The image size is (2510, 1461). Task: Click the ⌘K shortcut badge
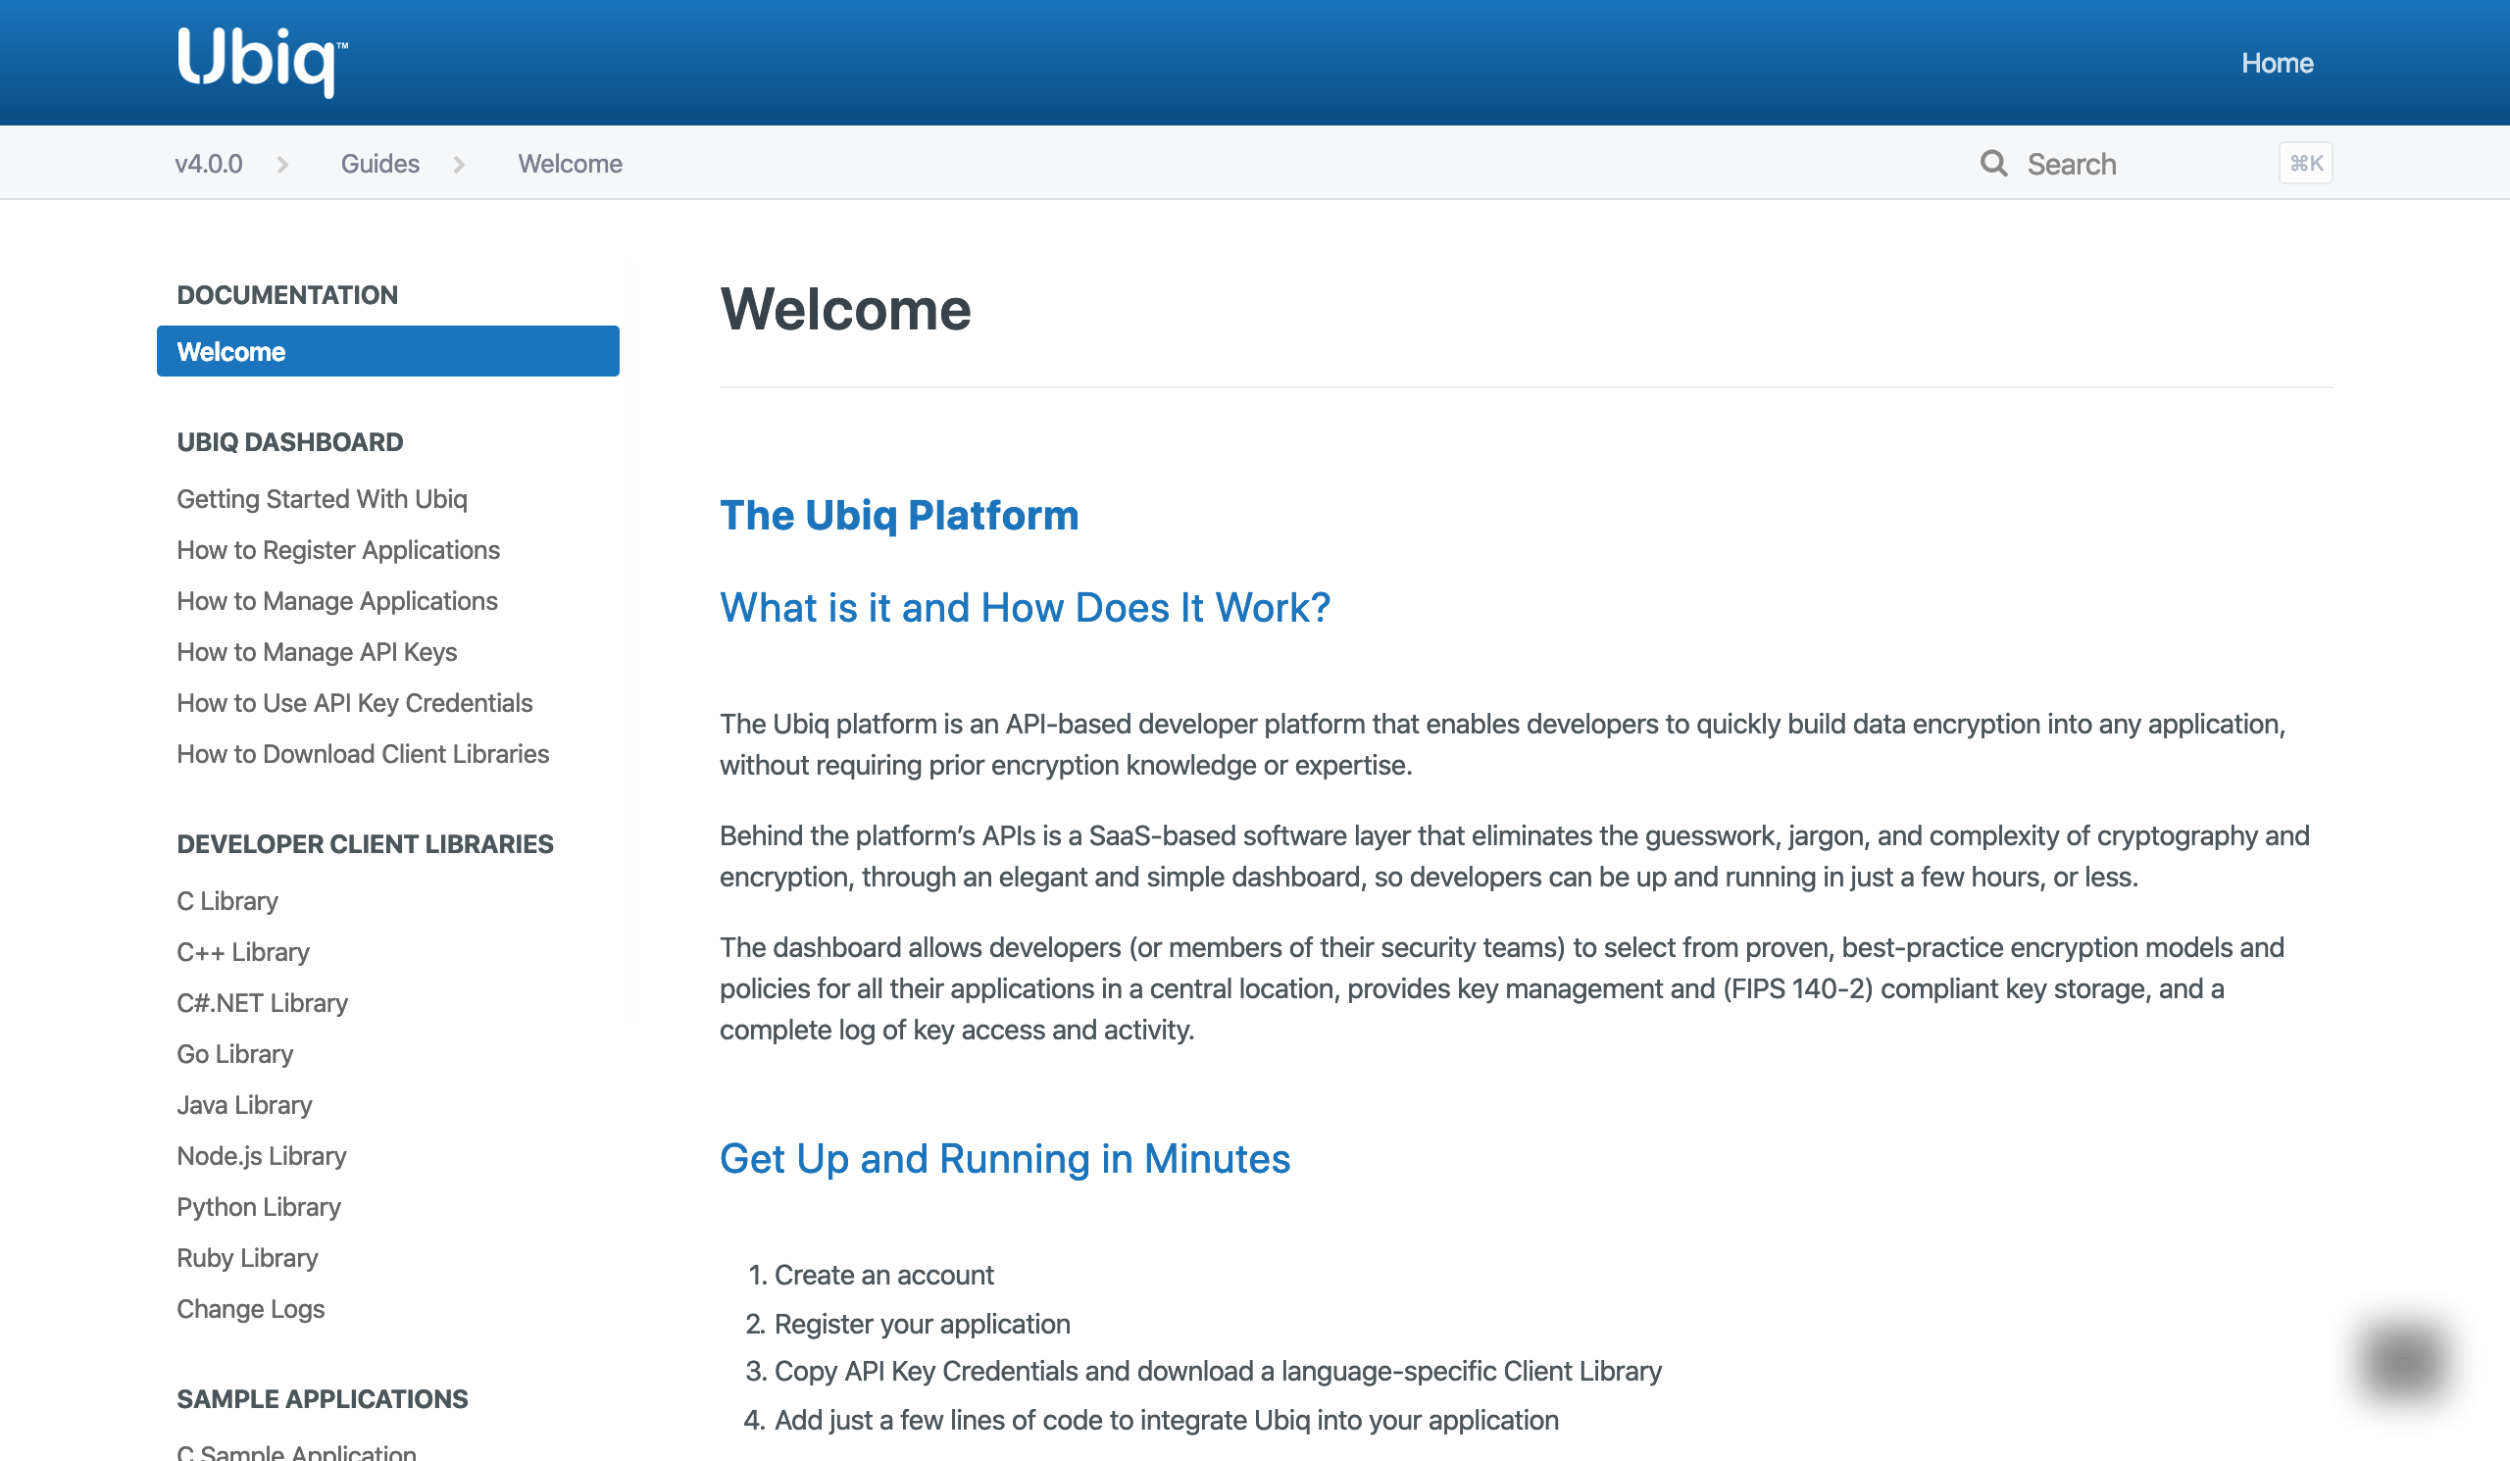pos(2305,164)
